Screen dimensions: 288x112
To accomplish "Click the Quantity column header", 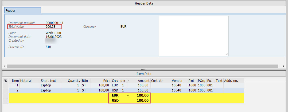I will coord(71,81).
